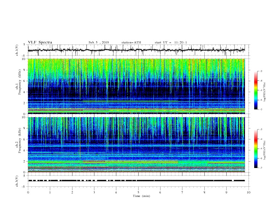This screenshot has height=216, width=280.
Task: Click the "4" tick on the time axis
Action: tap(116, 192)
